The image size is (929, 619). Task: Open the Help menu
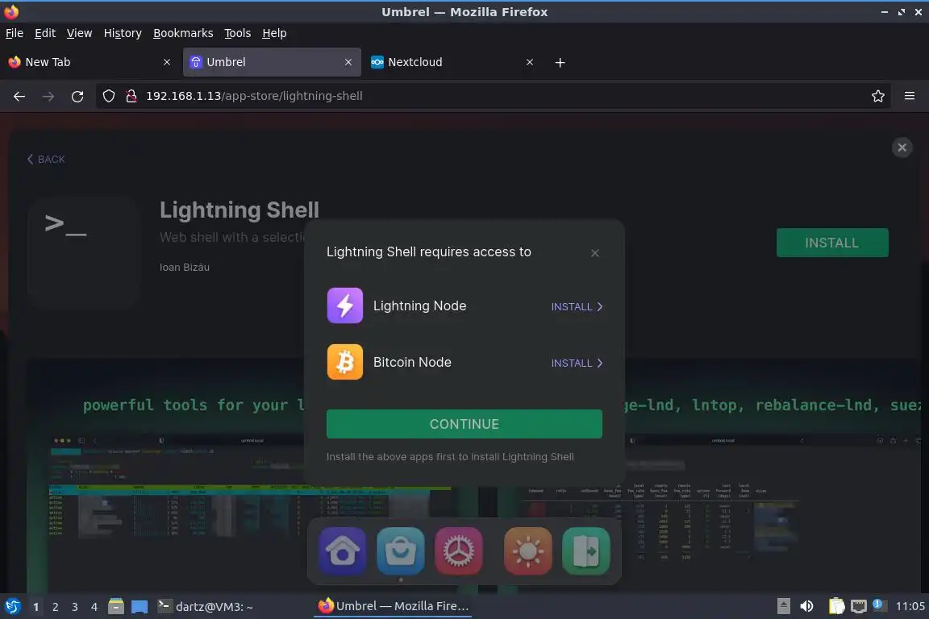click(274, 33)
